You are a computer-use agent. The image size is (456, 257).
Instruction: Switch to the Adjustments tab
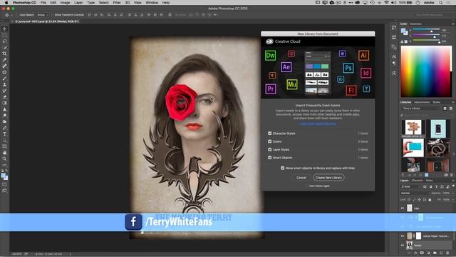click(x=422, y=102)
